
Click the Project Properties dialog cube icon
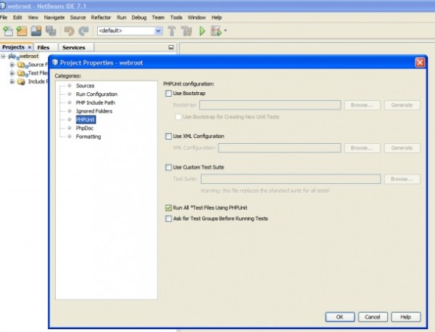[55, 62]
